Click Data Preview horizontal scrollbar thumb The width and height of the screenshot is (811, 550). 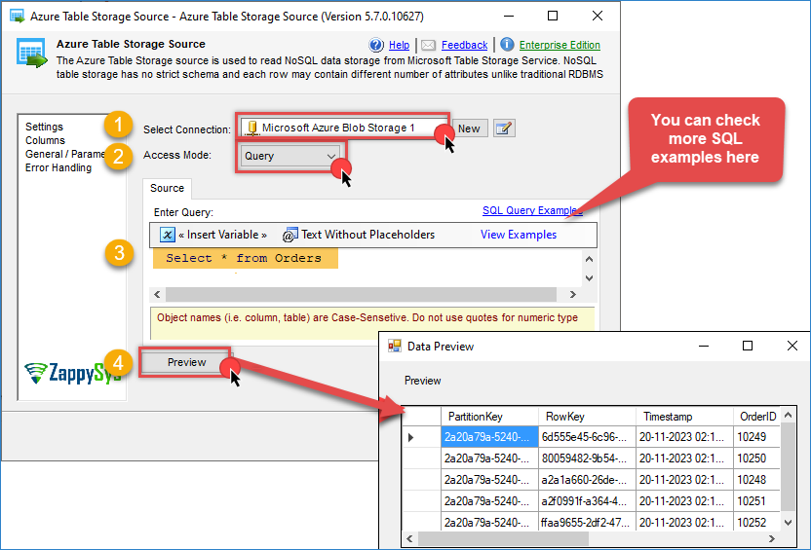(x=503, y=538)
